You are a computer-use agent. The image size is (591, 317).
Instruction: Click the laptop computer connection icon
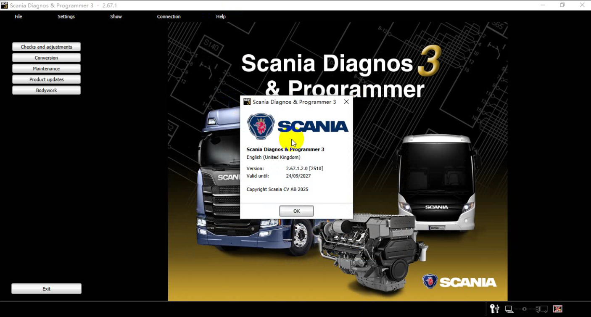coord(509,309)
